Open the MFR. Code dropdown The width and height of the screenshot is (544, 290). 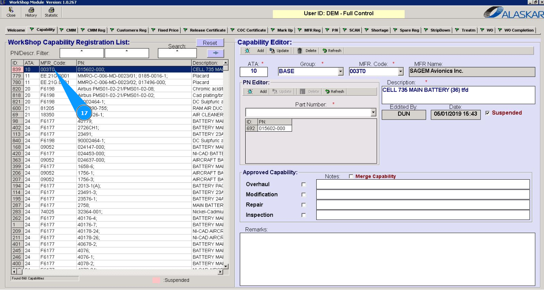pyautogui.click(x=401, y=72)
